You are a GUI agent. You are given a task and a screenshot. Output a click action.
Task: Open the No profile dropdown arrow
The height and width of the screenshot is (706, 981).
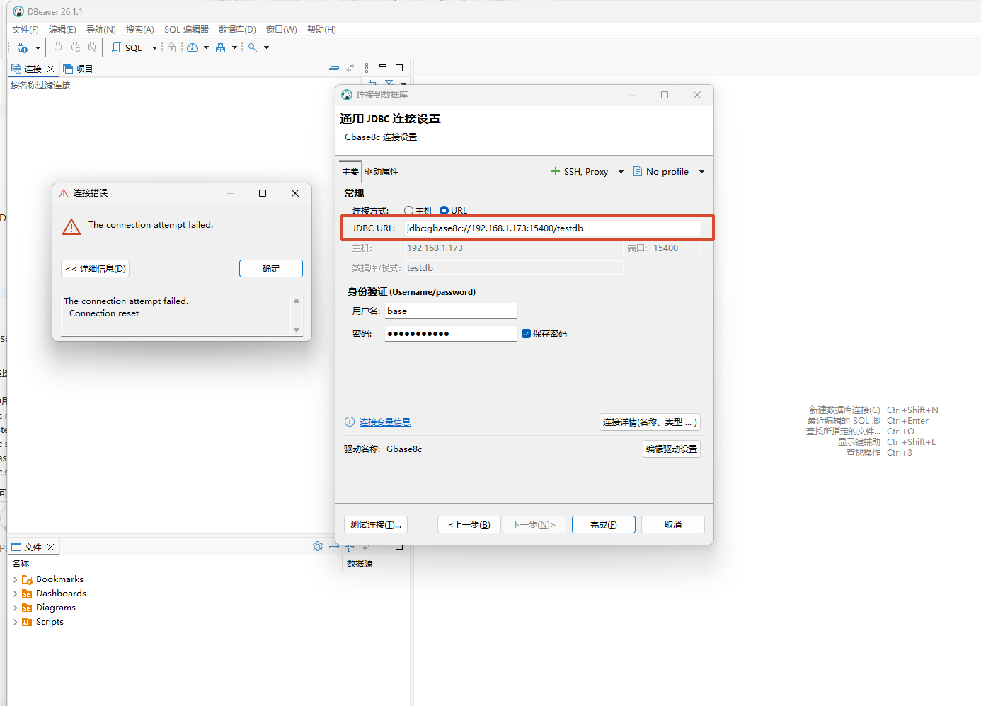coord(701,172)
